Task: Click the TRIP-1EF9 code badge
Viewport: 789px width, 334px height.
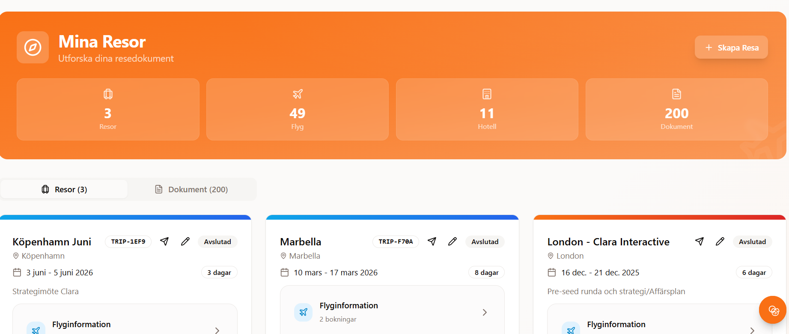Action: click(x=128, y=242)
